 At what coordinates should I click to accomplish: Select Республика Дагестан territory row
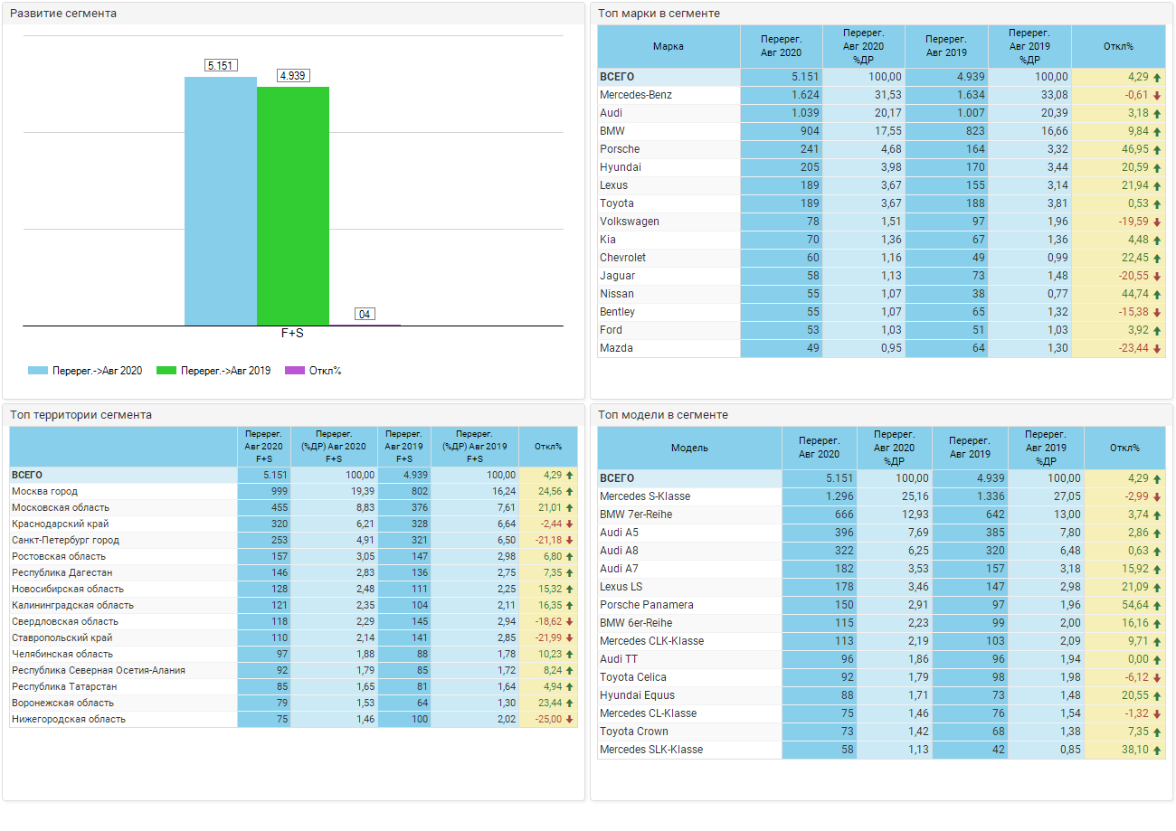tap(294, 572)
